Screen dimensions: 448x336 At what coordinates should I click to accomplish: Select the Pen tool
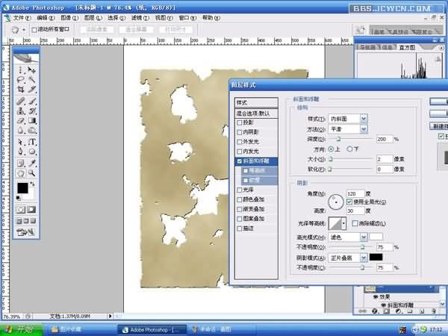coord(21,152)
